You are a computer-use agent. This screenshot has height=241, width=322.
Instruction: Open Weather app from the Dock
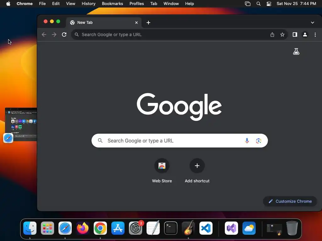(x=249, y=228)
